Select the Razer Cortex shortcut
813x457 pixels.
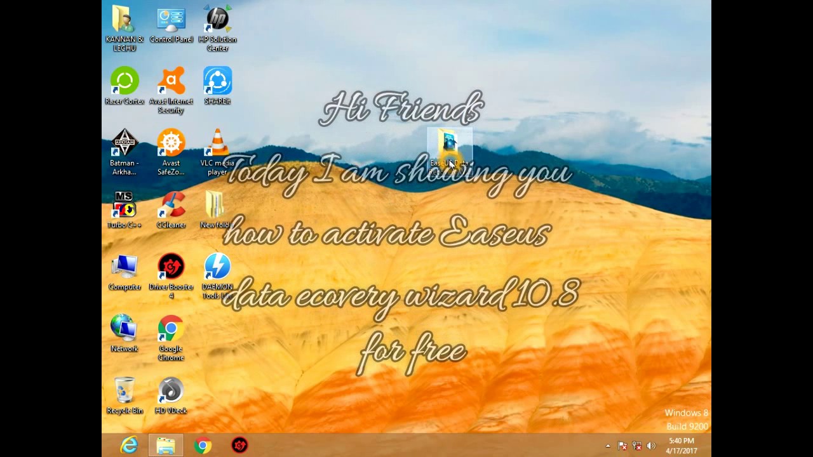coord(124,86)
